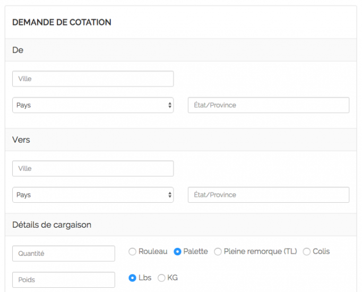Select the Colis radio button

click(307, 252)
